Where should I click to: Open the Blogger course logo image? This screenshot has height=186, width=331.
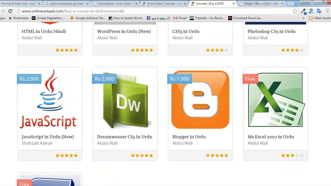(200, 100)
